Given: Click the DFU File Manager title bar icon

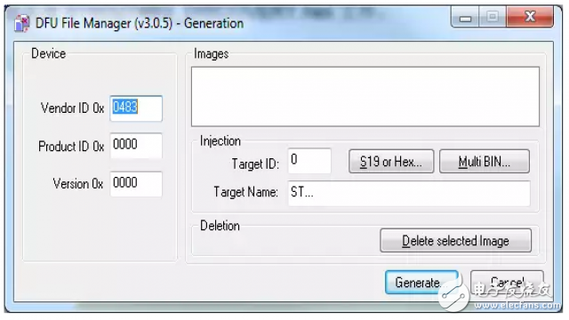Looking at the screenshot, I should coord(21,24).
